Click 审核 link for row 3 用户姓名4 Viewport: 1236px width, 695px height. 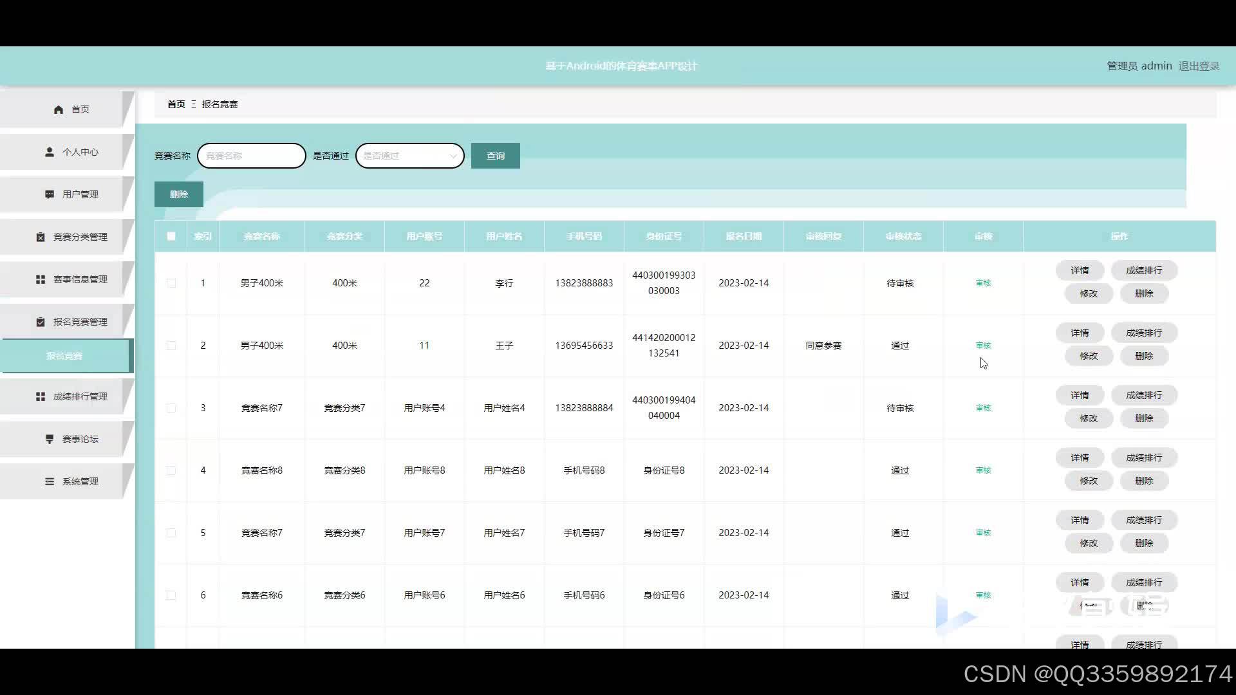[983, 408]
